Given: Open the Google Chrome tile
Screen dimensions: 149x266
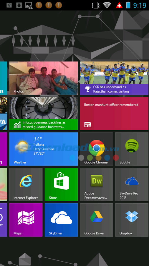Looking at the screenshot, I should (97, 149).
